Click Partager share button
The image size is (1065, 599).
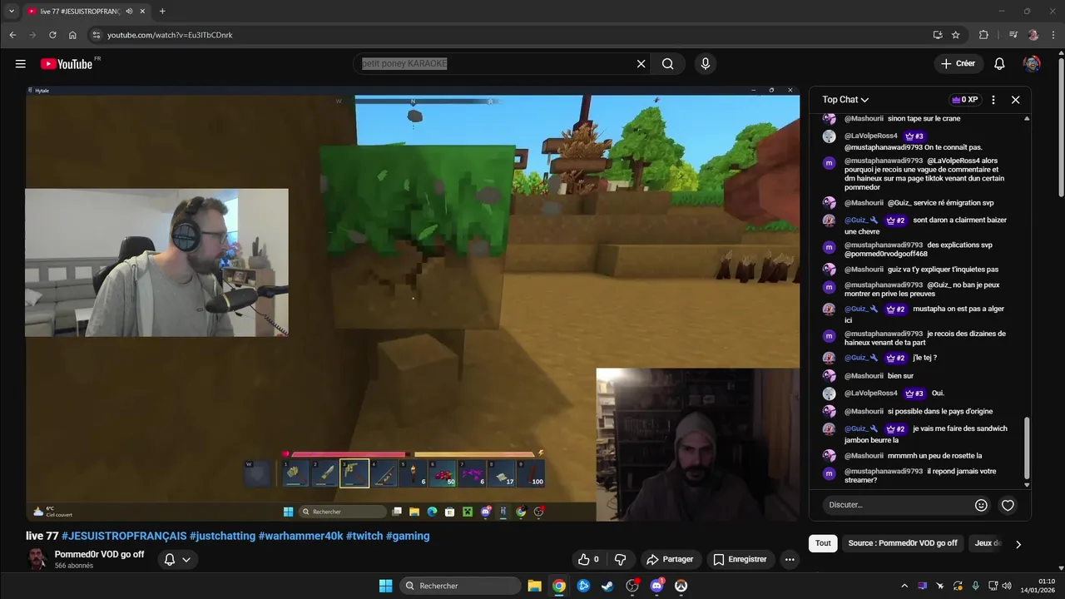[x=670, y=560]
